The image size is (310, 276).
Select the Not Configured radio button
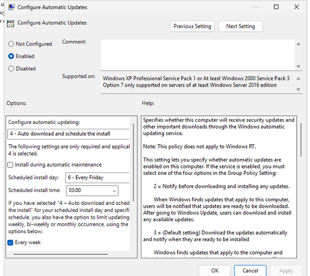pos(11,44)
